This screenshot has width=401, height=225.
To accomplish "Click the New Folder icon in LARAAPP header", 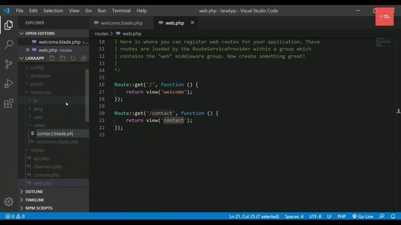I will point(63,58).
